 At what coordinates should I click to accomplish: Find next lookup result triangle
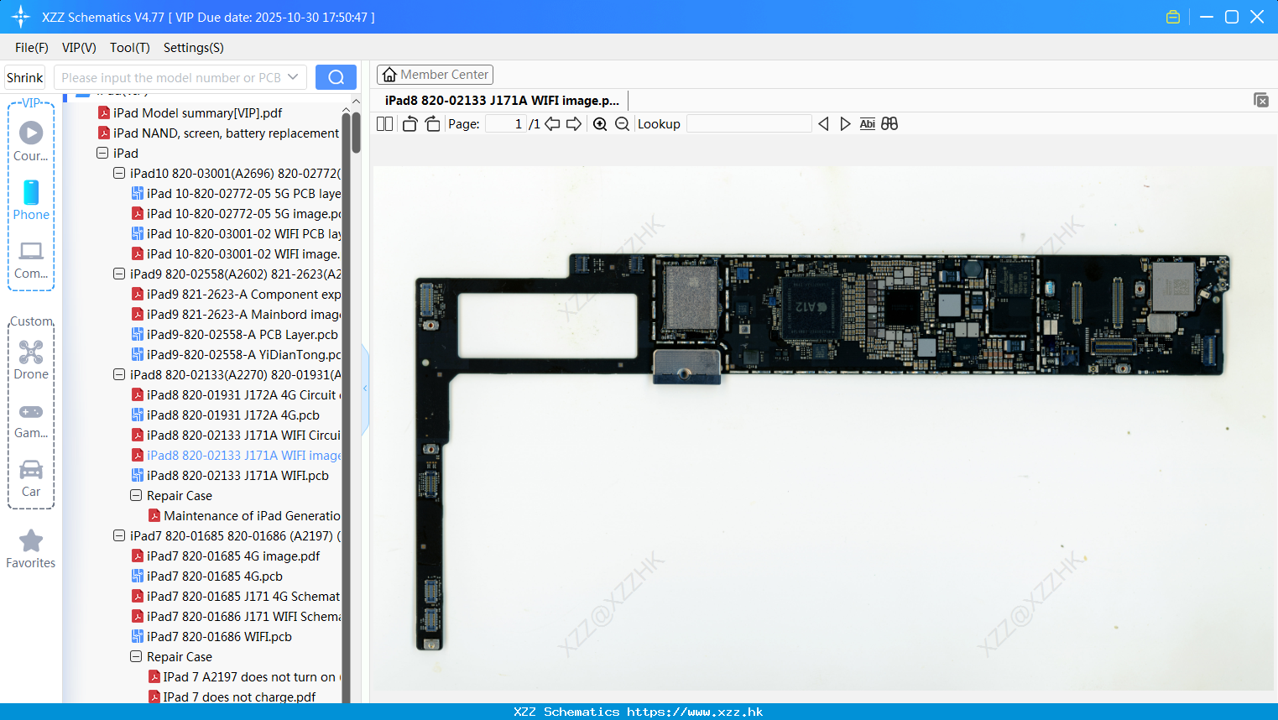(845, 124)
